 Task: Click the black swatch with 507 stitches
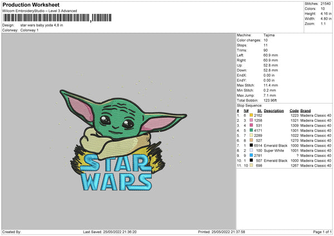coord(251,160)
